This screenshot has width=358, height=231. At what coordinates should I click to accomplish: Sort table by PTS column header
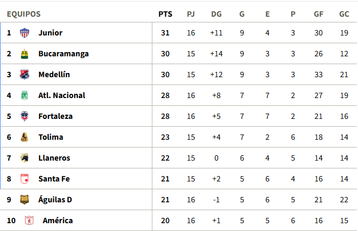pyautogui.click(x=165, y=14)
